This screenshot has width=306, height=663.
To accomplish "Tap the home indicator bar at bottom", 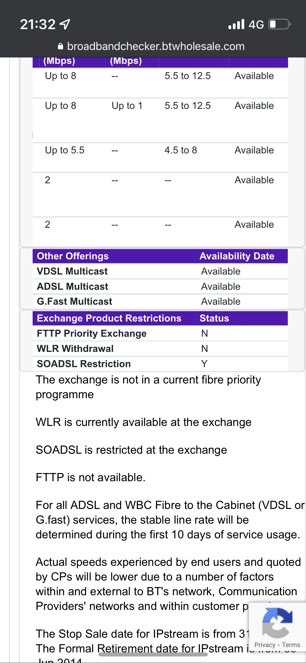I will click(153, 655).
